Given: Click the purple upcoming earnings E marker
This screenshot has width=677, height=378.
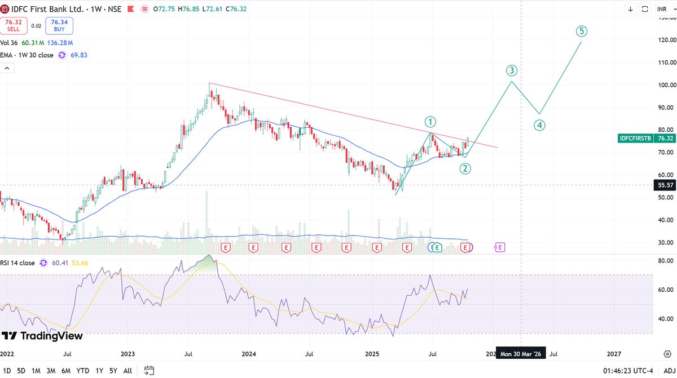Looking at the screenshot, I should pyautogui.click(x=499, y=247).
